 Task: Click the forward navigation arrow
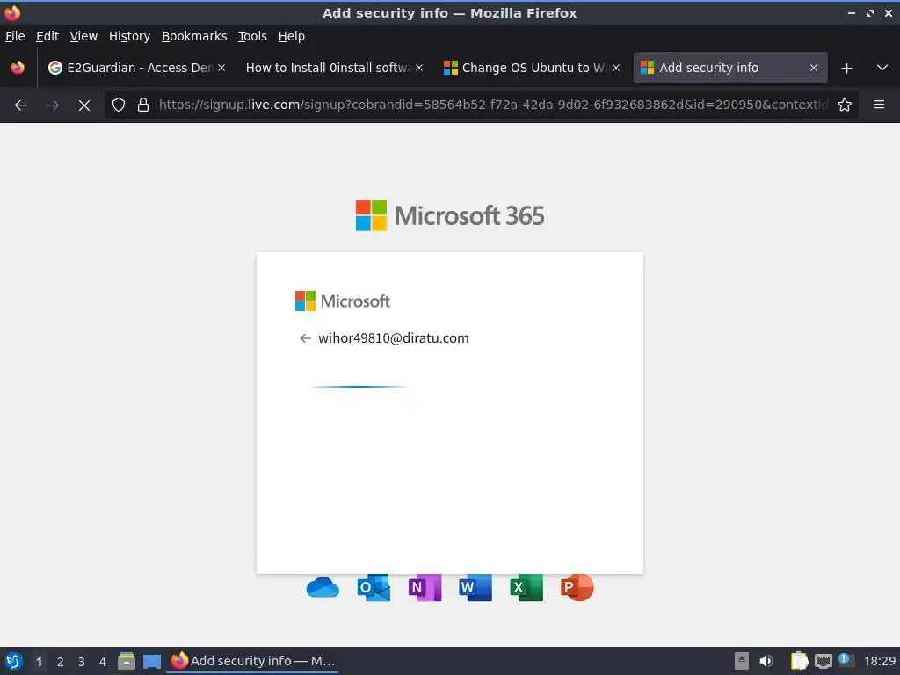point(53,105)
